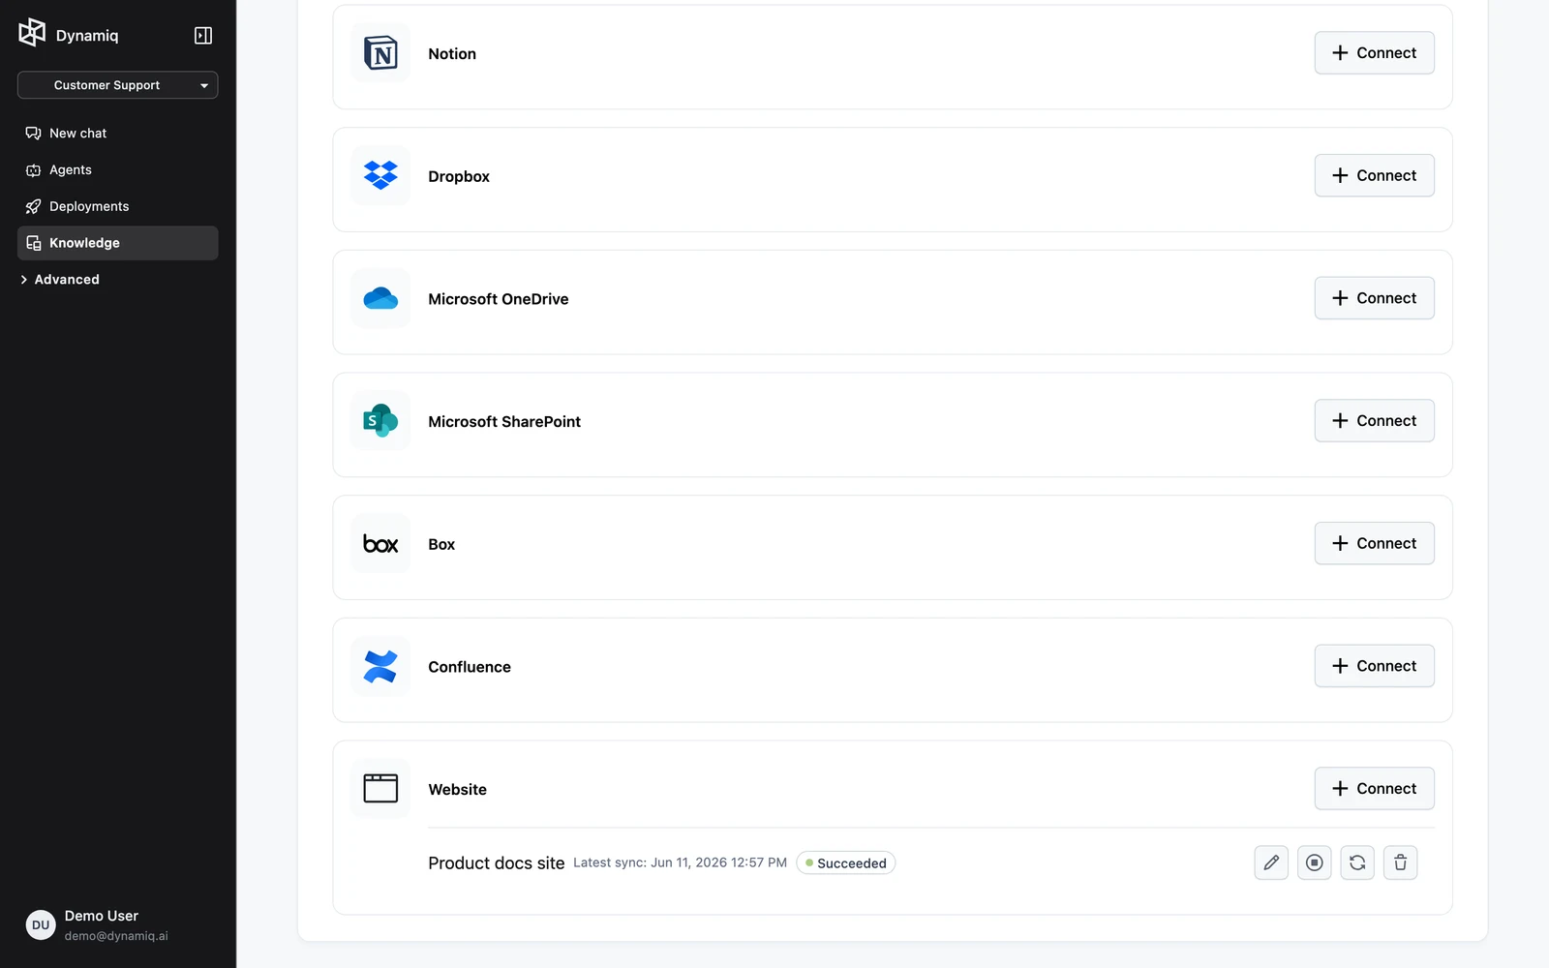Click the Microsoft SharePoint logo icon
Viewport: 1549px width, 968px height.
click(380, 421)
